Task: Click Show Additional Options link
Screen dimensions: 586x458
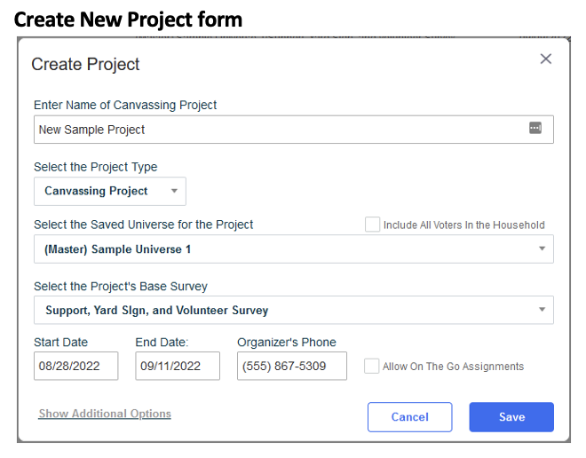Action: [105, 414]
